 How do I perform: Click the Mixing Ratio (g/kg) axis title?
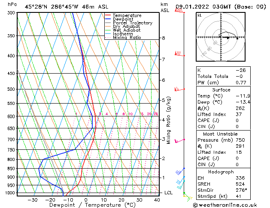click(x=168, y=120)
